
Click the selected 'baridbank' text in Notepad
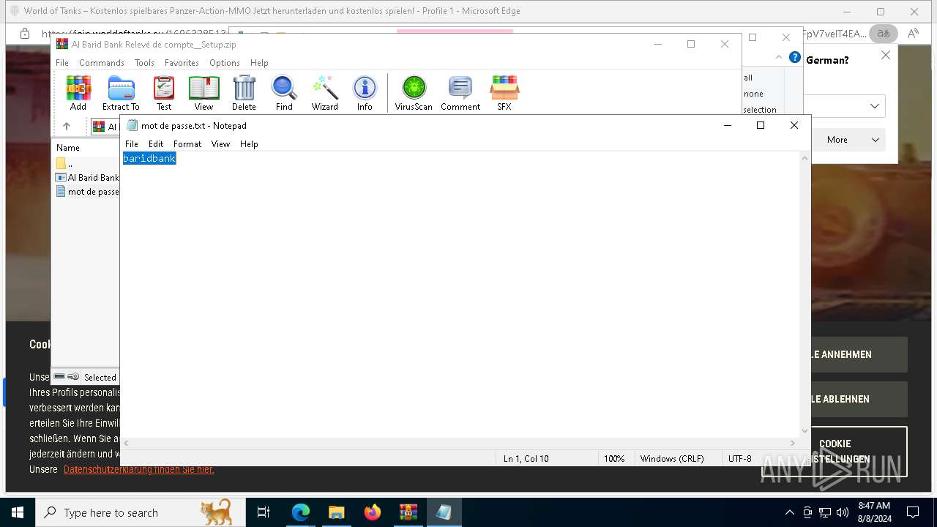[x=149, y=158]
